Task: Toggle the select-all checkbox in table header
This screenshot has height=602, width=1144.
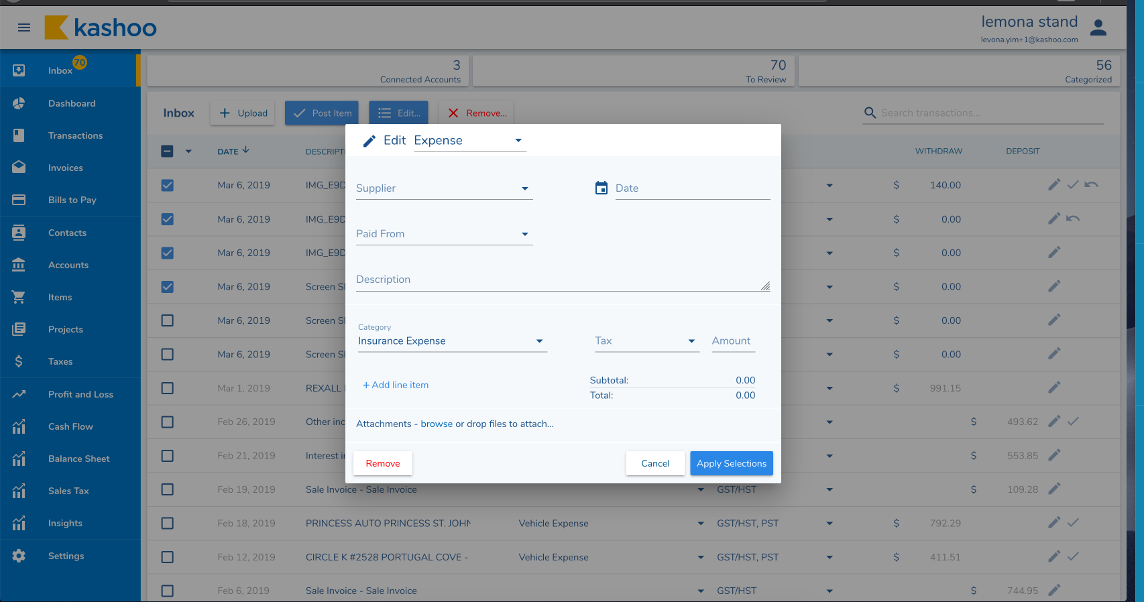Action: [x=168, y=152]
